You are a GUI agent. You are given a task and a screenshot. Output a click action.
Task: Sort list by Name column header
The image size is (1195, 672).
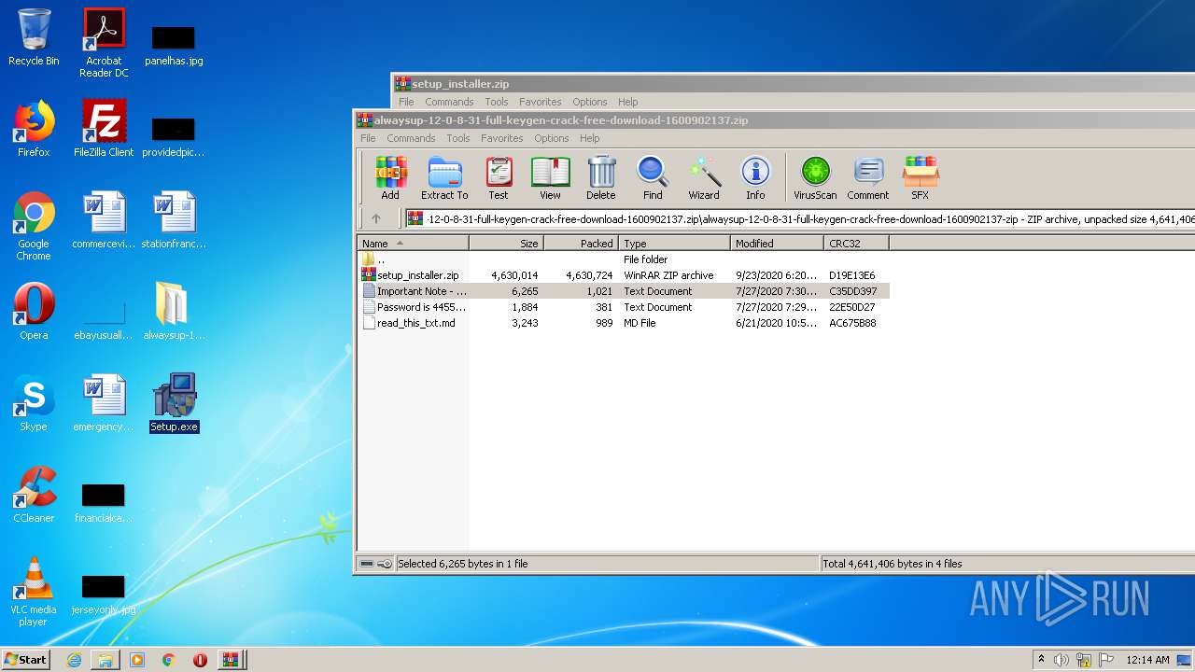pos(413,244)
